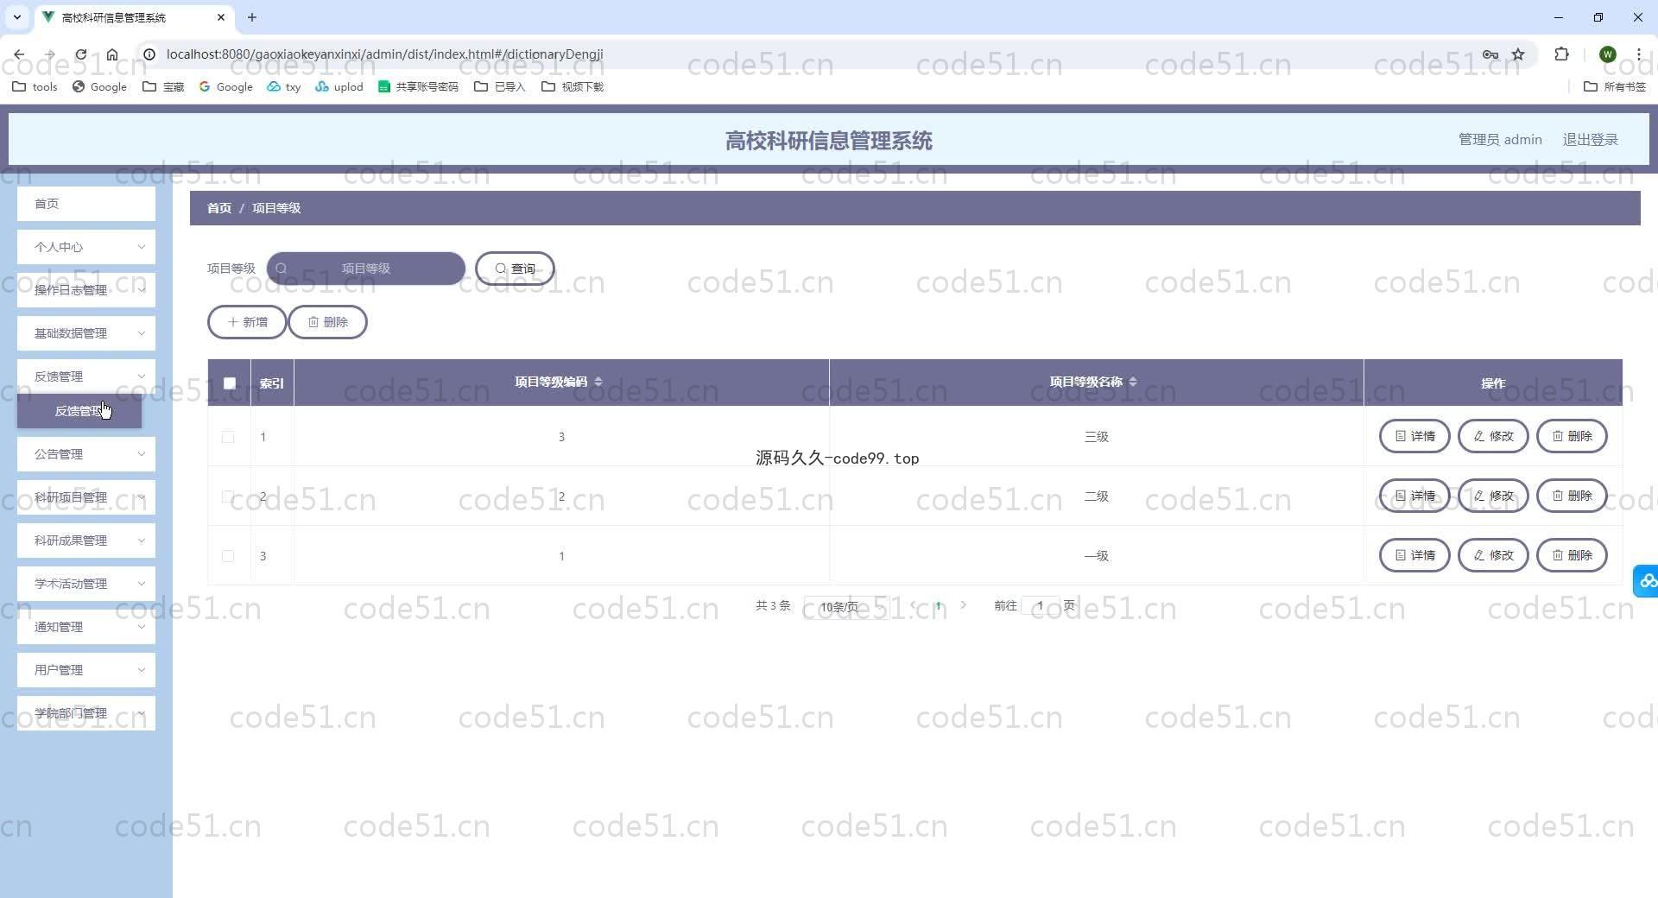Open the 10条/页 page size dropdown

coord(846,606)
